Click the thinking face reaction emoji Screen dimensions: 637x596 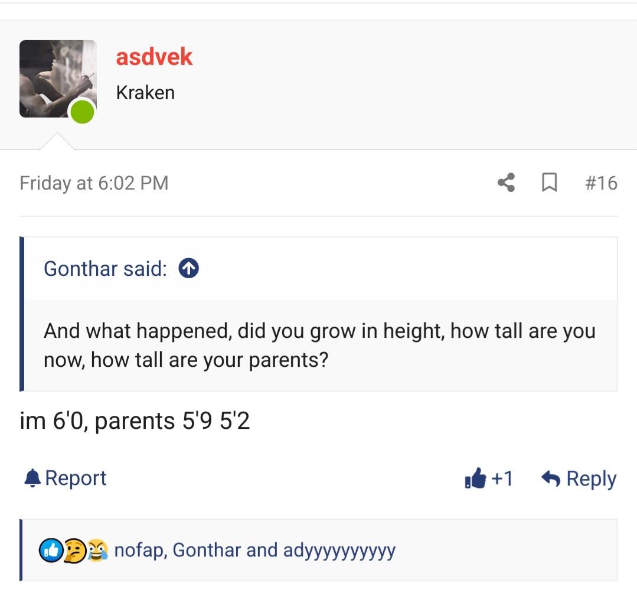[74, 551]
